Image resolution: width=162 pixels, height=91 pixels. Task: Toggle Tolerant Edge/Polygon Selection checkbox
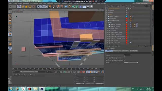pyautogui.click(x=124, y=61)
